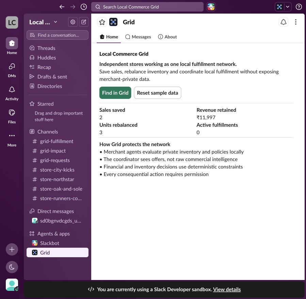Viewport: 306px width, 299px height.
Task: Open the grid-fulfillment channel
Action: [x=58, y=141]
